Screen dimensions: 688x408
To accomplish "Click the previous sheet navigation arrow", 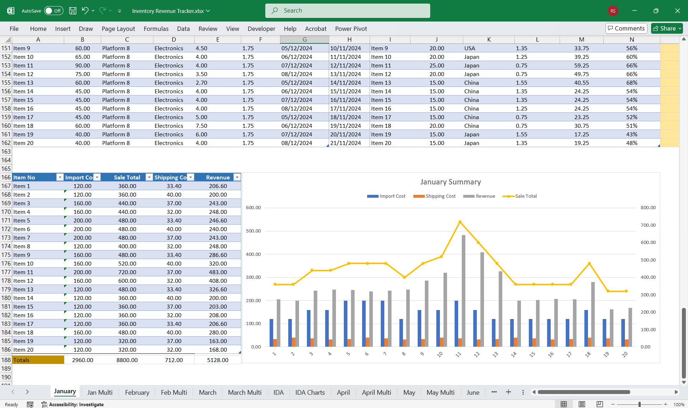I will pos(13,392).
